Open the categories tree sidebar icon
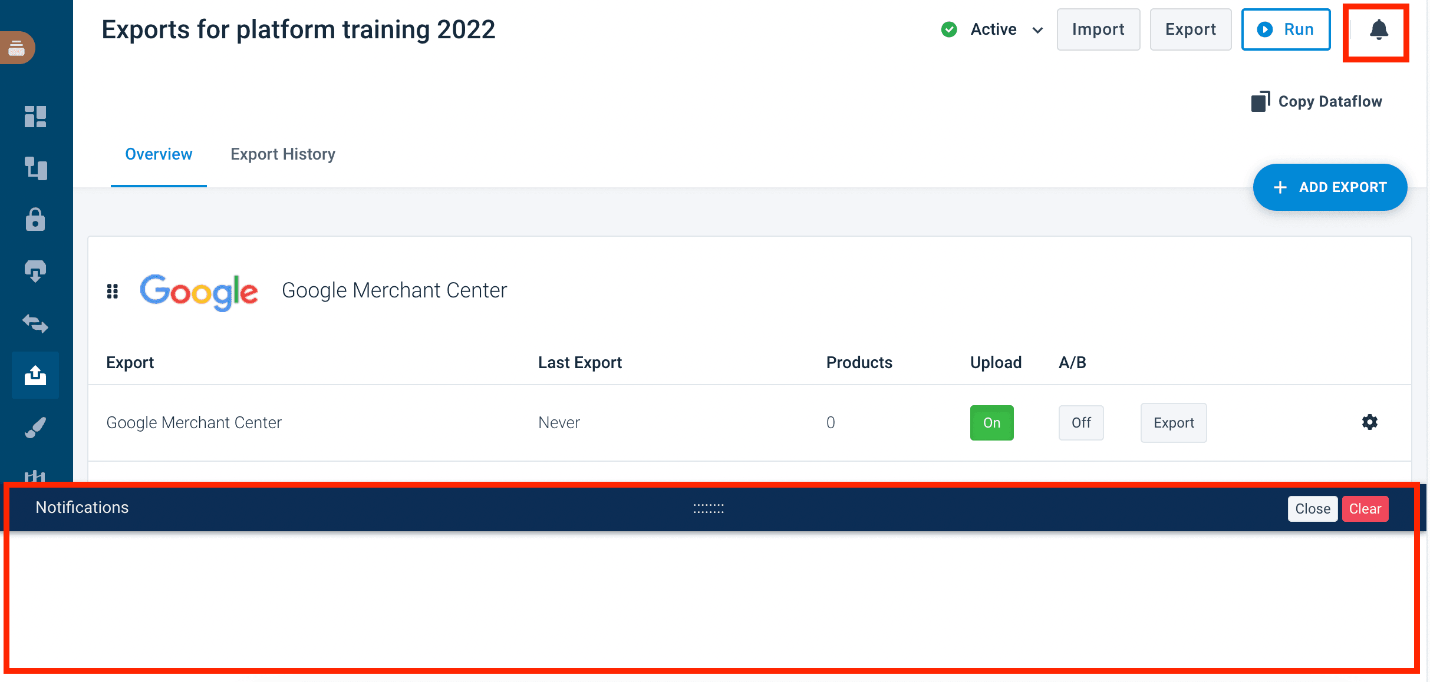Screen dimensions: 1430x682 click(x=35, y=168)
